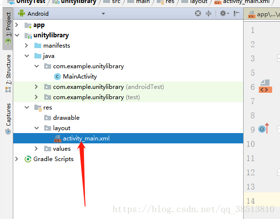This screenshot has height=219, width=280.
Task: Click the hide Project panel icon
Action: tap(236, 13)
